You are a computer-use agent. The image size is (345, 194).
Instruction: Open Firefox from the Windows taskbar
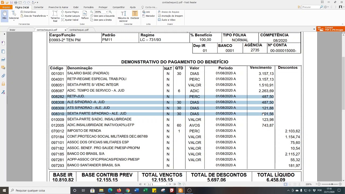coord(119,190)
